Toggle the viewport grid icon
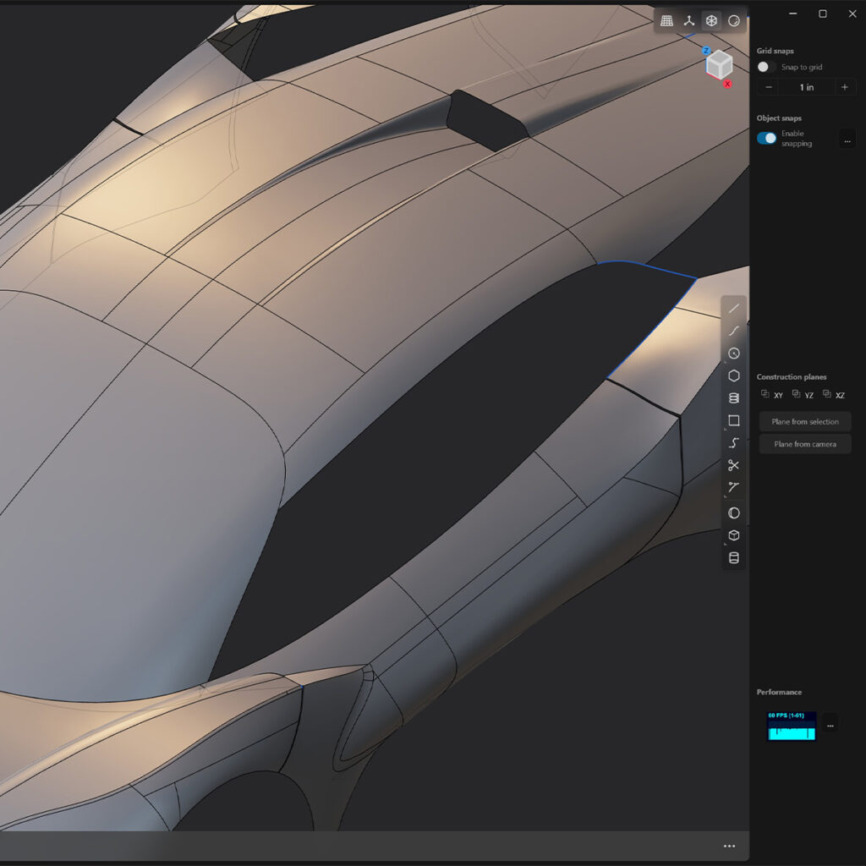This screenshot has width=866, height=866. [666, 21]
